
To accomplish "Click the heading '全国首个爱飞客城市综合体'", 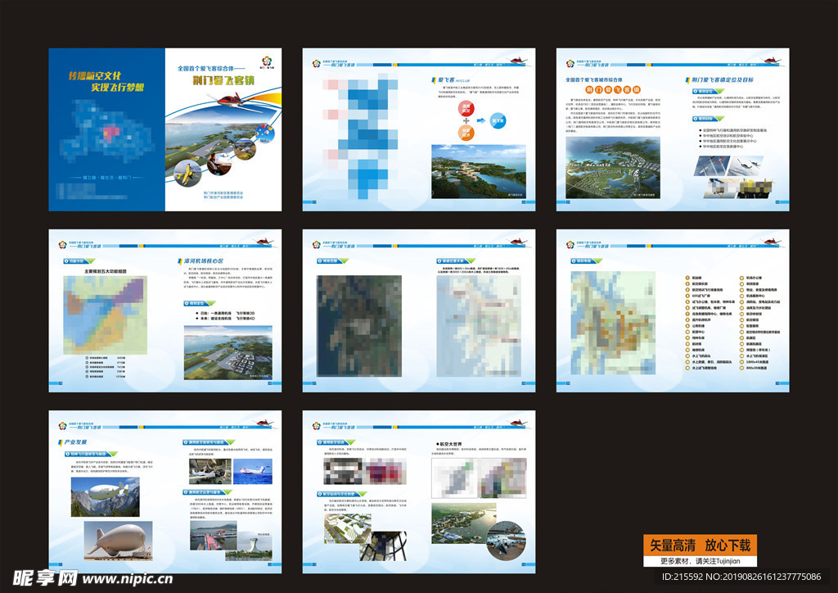I will click(x=594, y=79).
